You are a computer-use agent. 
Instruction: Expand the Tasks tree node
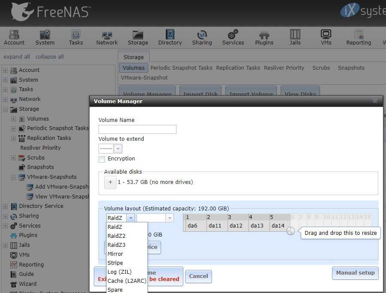pyautogui.click(x=5, y=89)
